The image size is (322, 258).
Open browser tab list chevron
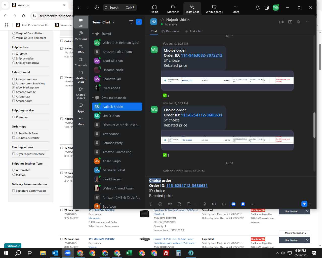tap(5, 5)
